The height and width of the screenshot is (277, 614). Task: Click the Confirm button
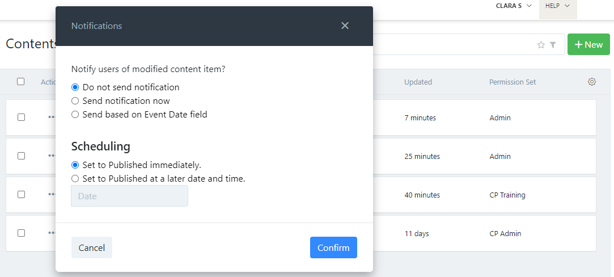click(333, 247)
